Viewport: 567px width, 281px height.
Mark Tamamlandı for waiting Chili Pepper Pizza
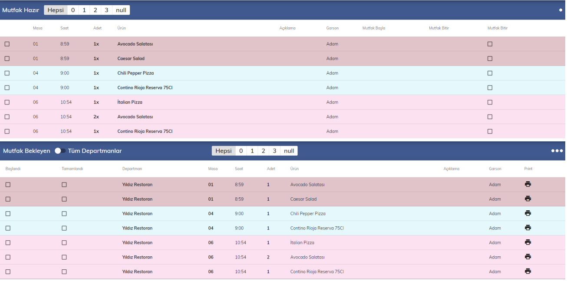point(64,214)
